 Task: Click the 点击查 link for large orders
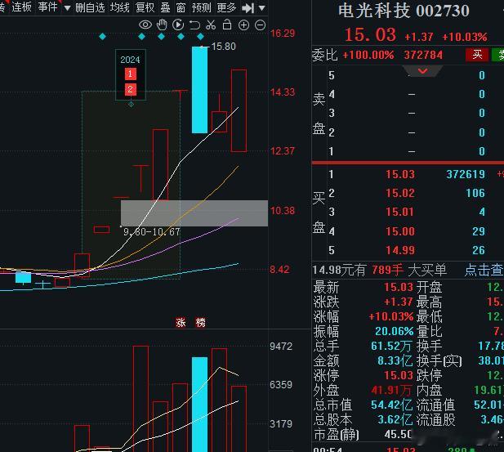484,271
